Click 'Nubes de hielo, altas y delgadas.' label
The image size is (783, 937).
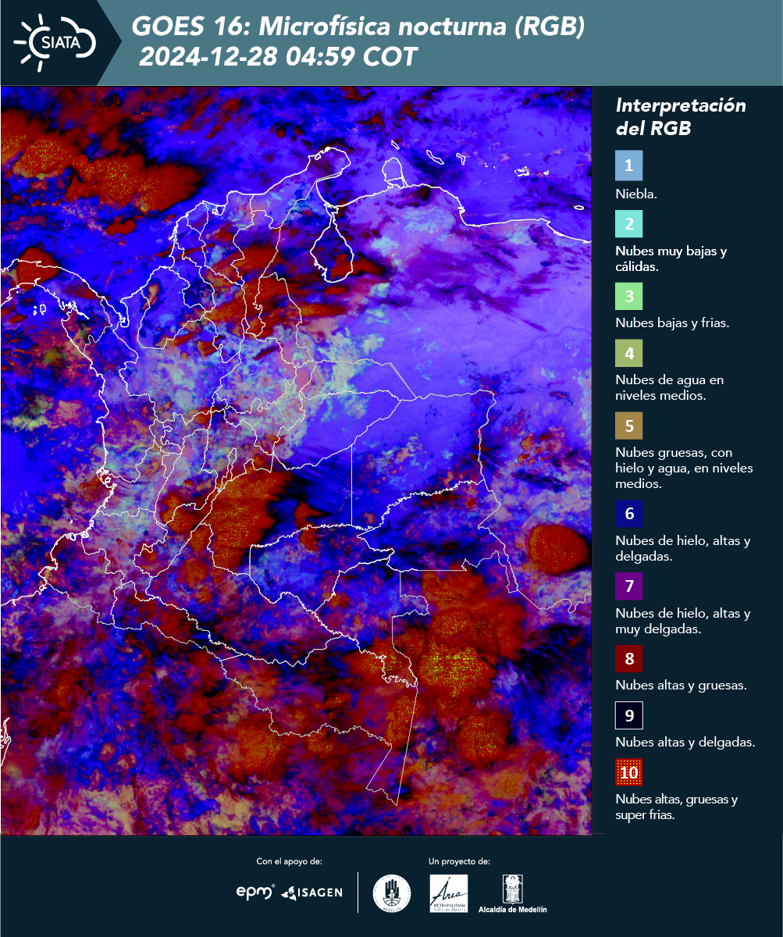683,548
